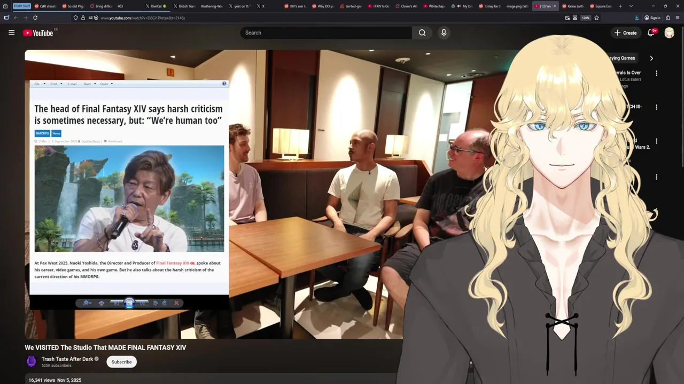Subscribe to Trash Taste After Dark

click(x=121, y=362)
